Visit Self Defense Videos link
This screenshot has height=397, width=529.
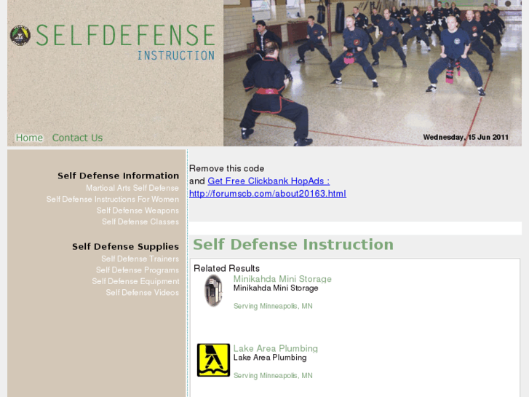point(143,293)
